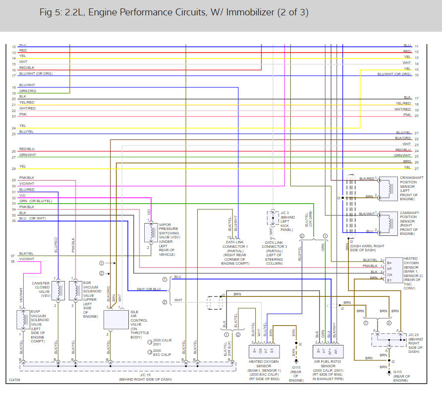Click the GRN/ORG wire label at line 19
Screen dimensions: 442x396
28,91
